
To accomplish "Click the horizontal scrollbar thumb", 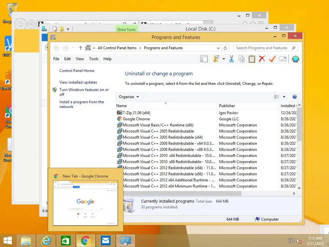I will tap(182, 193).
